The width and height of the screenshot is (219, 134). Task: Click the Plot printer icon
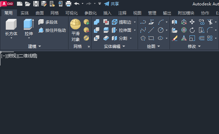[68, 4]
